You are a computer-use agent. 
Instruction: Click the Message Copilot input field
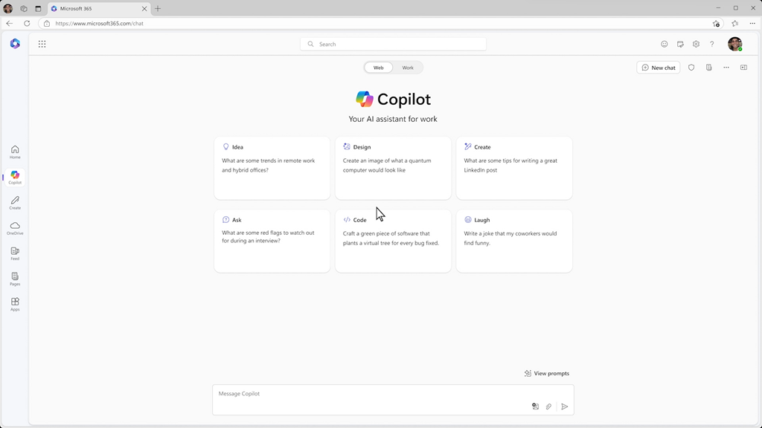(393, 400)
